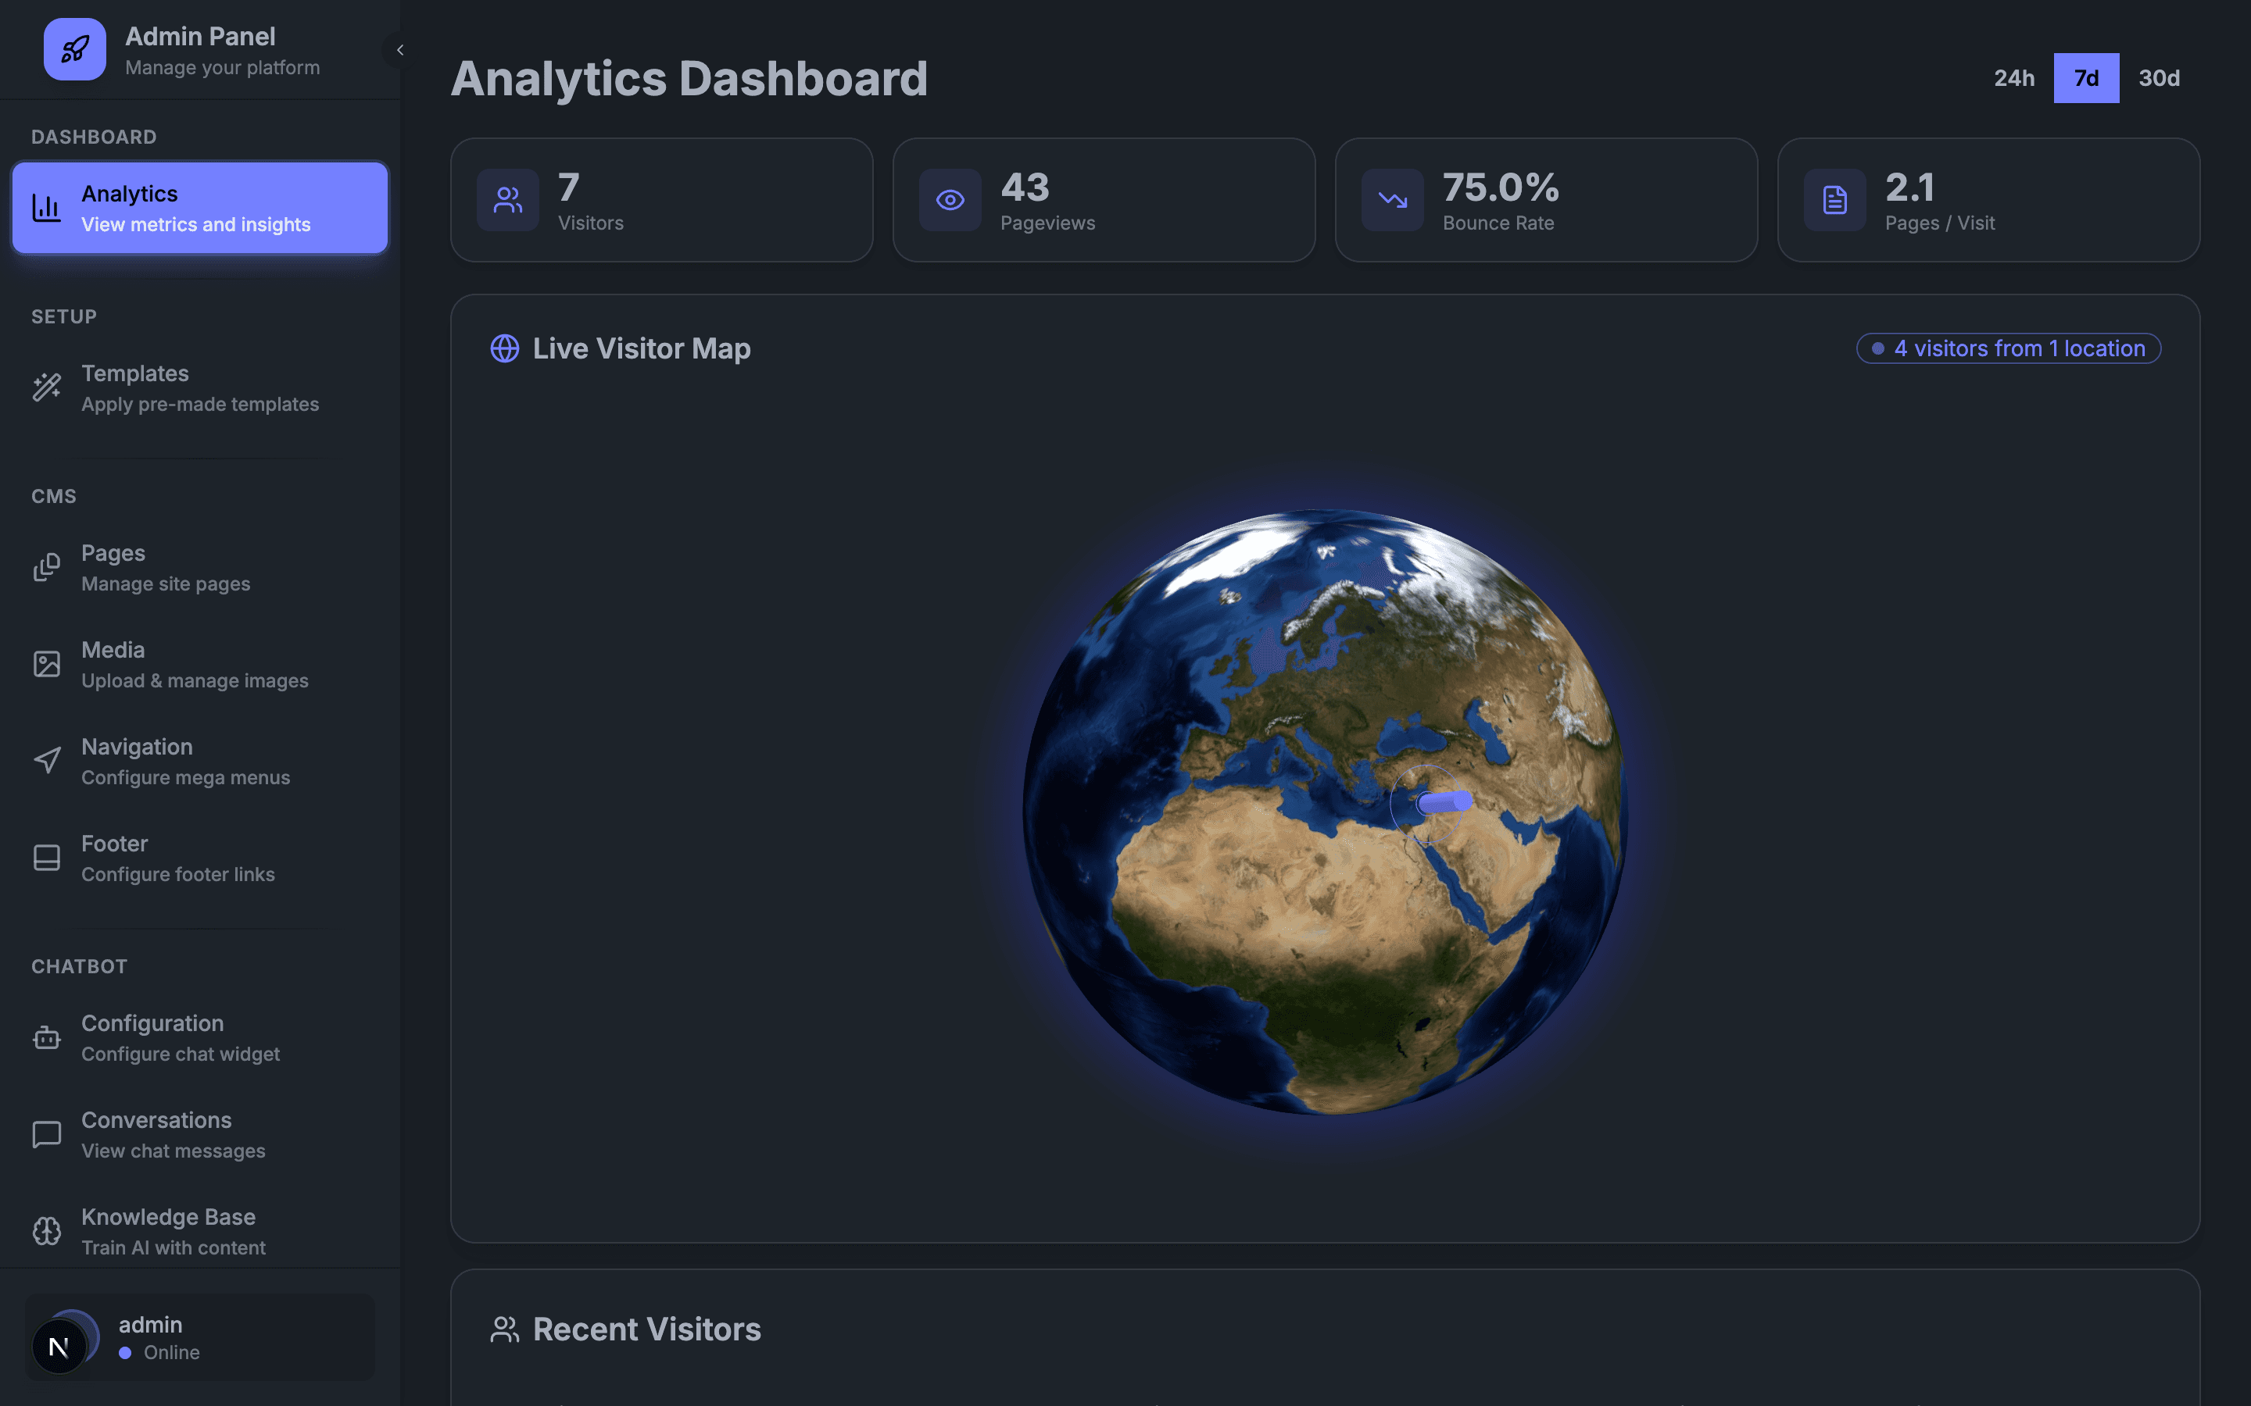2251x1406 pixels.
Task: Switch to the 24h time range
Action: [x=2015, y=78]
